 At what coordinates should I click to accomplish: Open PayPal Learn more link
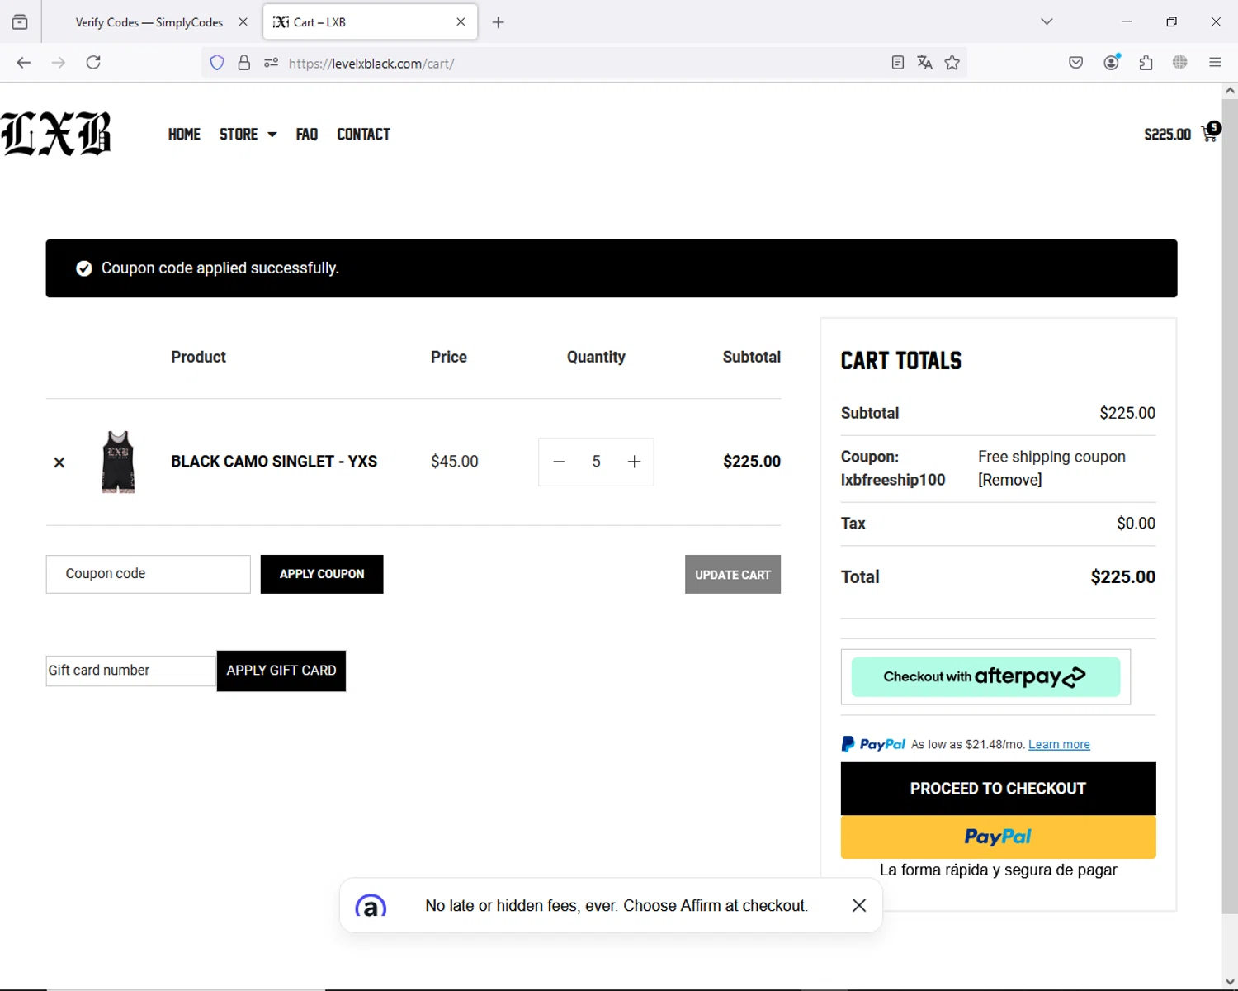click(x=1059, y=744)
